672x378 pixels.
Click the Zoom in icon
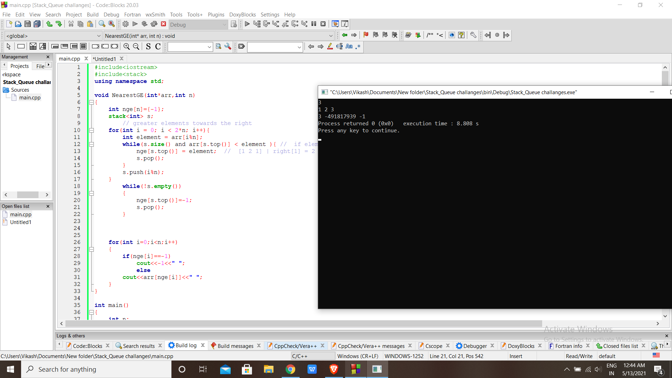(127, 47)
